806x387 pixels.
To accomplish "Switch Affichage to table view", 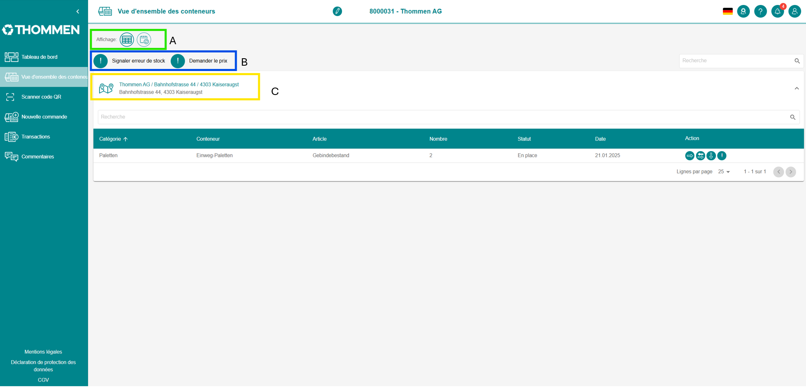I will [x=127, y=40].
